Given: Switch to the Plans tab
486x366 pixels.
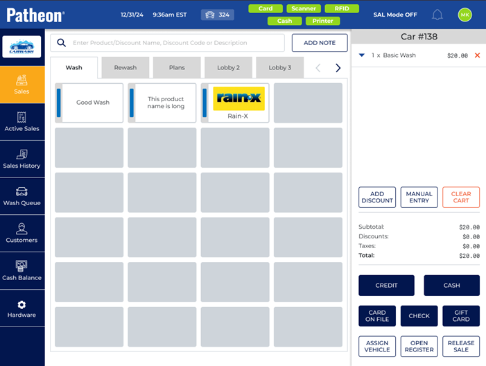Looking at the screenshot, I should (x=177, y=68).
